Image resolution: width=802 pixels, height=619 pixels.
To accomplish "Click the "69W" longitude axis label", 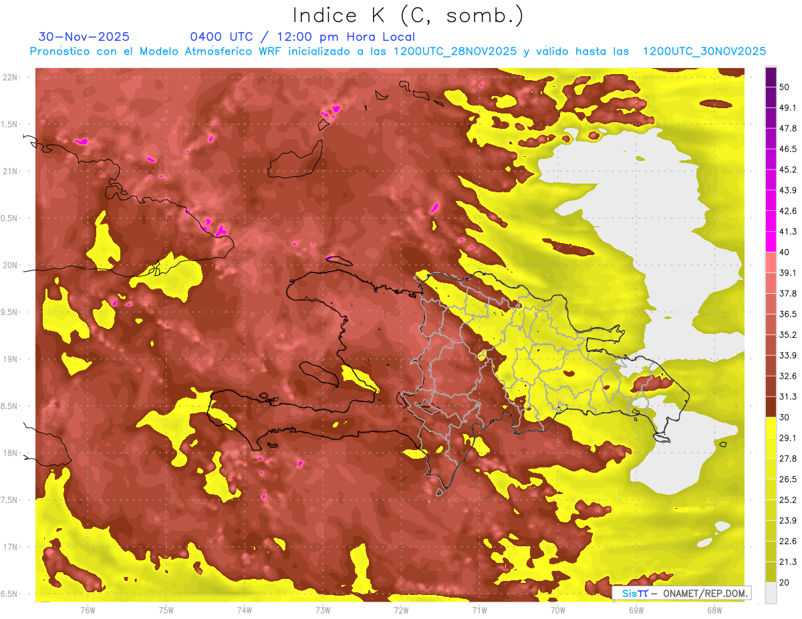I will [636, 610].
